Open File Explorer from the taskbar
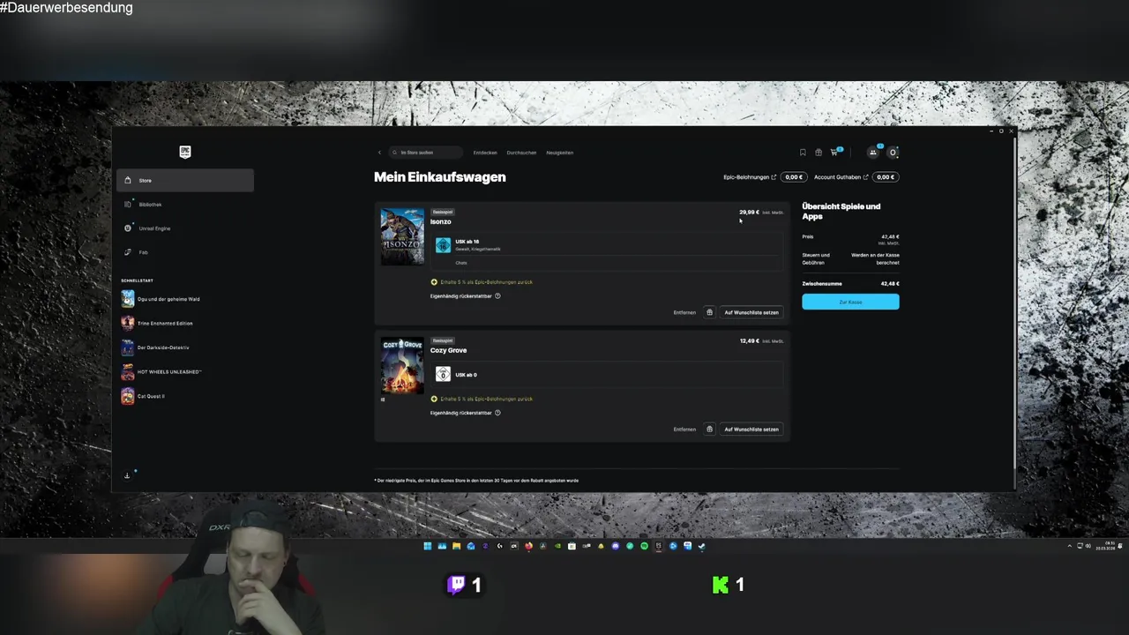 tap(457, 546)
